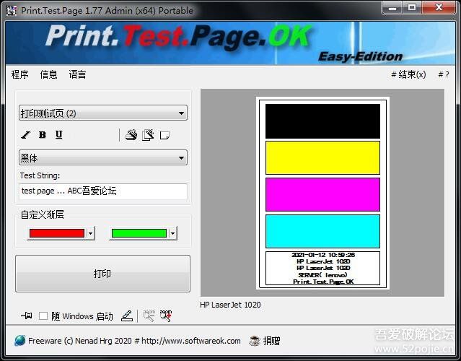
Task: Enable the start with Windows checkbox
Action: pyautogui.click(x=43, y=316)
